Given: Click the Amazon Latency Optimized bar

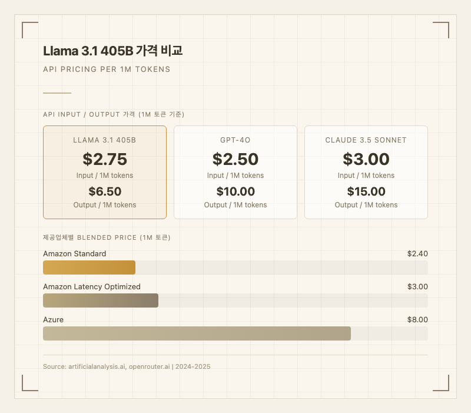Looking at the screenshot, I should (x=101, y=300).
